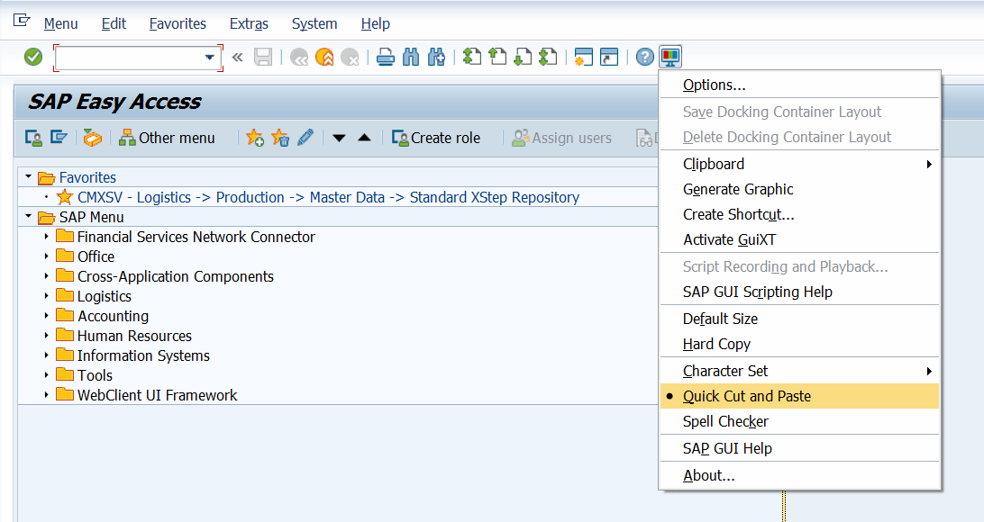Viewport: 984px width, 522px height.
Task: Click the window system menu icon
Action: tap(22, 21)
